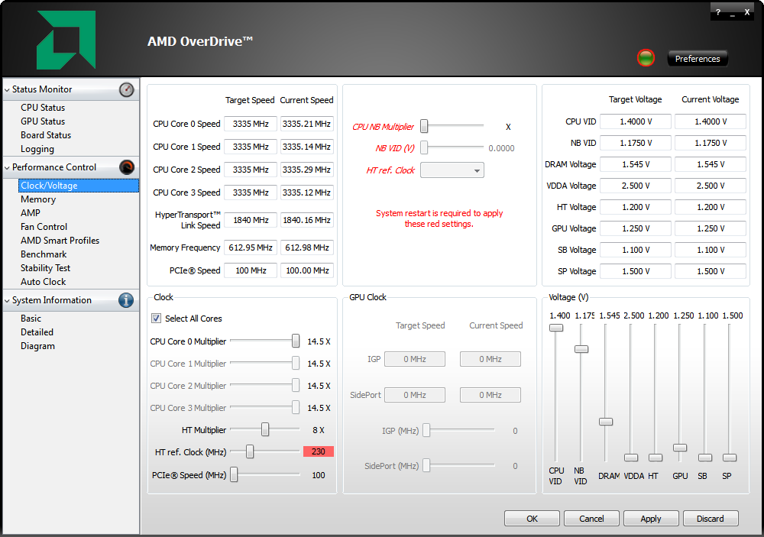The height and width of the screenshot is (537, 764).
Task: Open AMD Smart Profiles
Action: (x=60, y=241)
